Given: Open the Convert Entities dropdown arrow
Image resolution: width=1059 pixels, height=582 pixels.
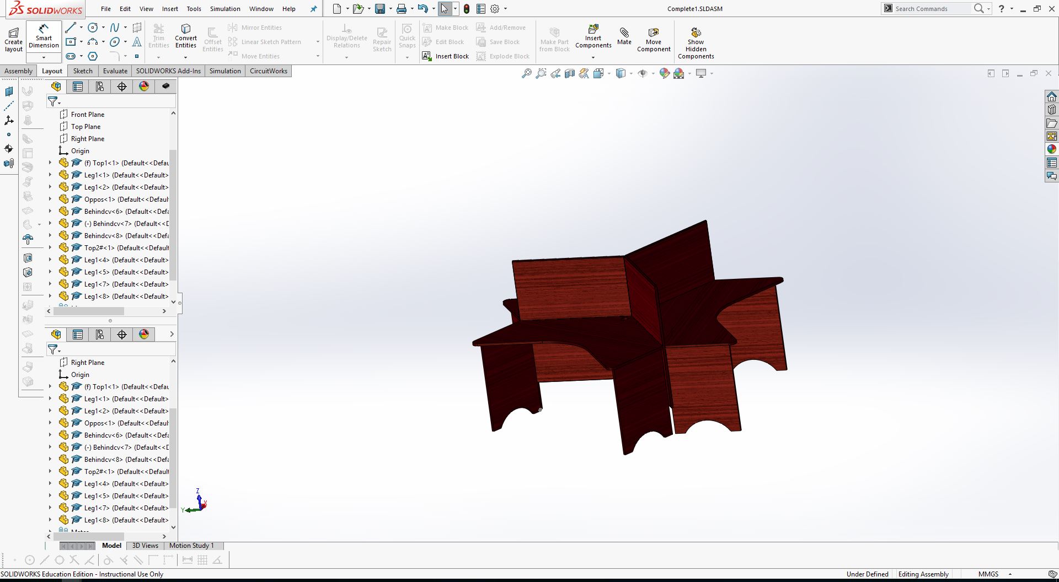Looking at the screenshot, I should pos(186,57).
